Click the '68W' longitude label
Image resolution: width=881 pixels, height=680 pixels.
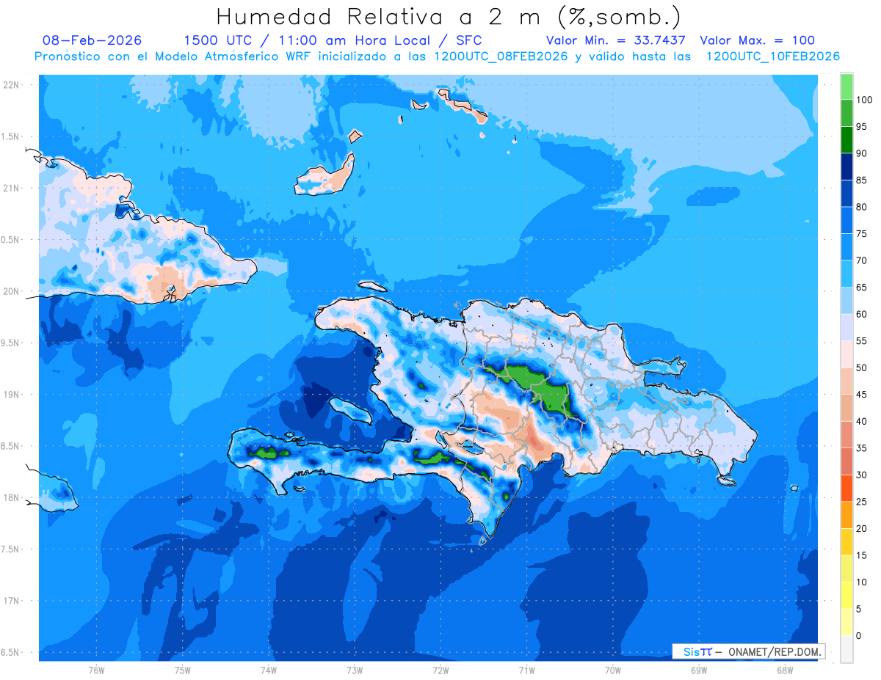tap(785, 670)
